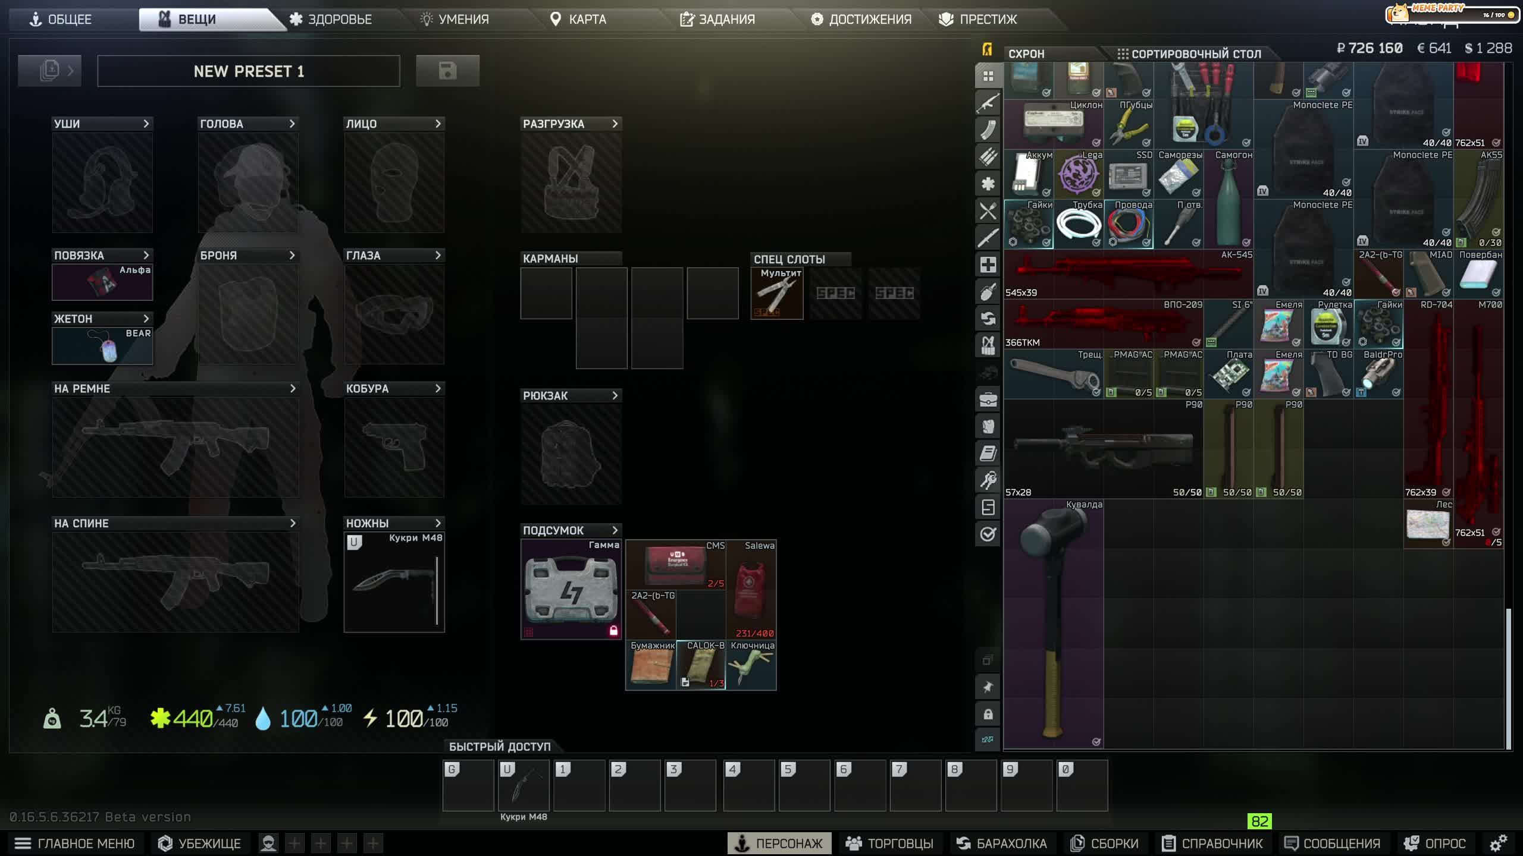Filter stash by ammo rounds icon
1523x856 pixels.
pos(988,157)
